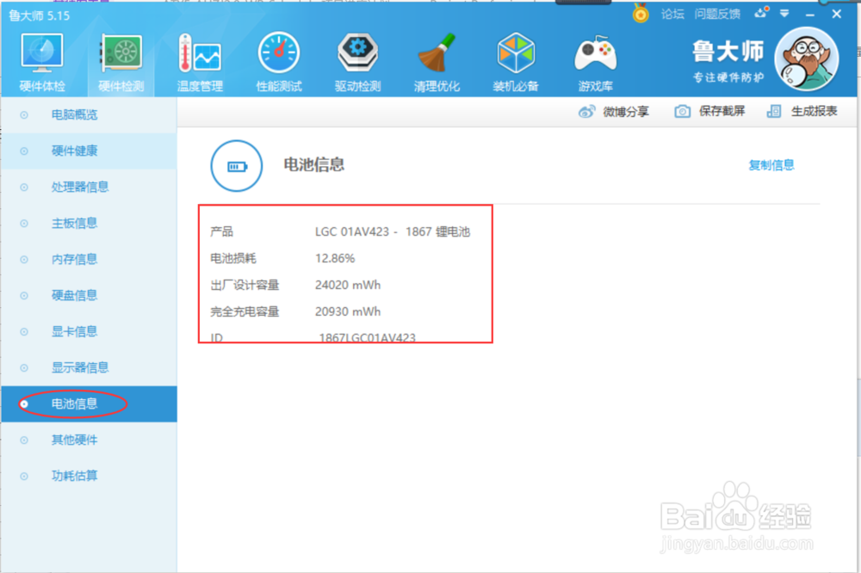Click the 电池损耗 label
Image resolution: width=861 pixels, height=573 pixels.
[233, 258]
